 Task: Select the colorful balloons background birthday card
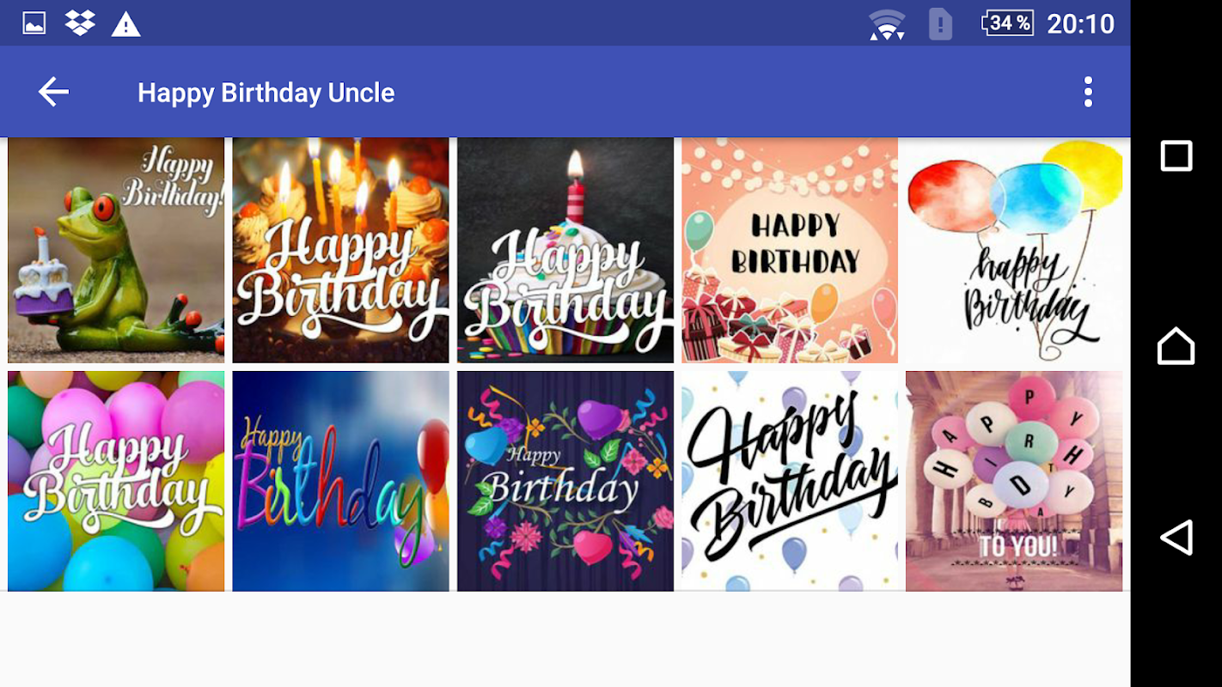[x=116, y=481]
